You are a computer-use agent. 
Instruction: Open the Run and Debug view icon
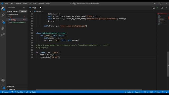[3, 28]
